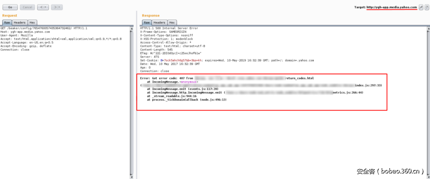Click the HTTP/1.1 500 Internal Server Error line
430x179 pixels.
[169, 28]
